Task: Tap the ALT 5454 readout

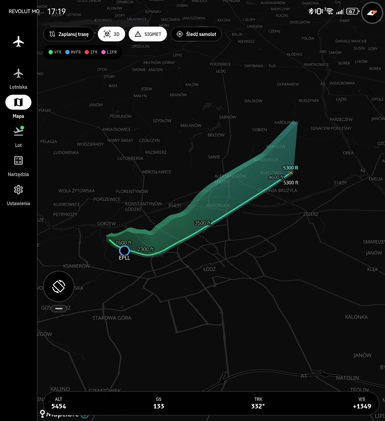Action: click(x=59, y=403)
